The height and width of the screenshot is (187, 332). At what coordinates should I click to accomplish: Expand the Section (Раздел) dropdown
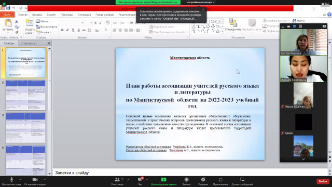point(44,32)
